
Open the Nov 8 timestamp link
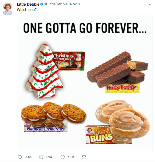click(75, 4)
